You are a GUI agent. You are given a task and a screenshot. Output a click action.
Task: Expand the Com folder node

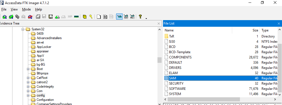(x=28, y=91)
